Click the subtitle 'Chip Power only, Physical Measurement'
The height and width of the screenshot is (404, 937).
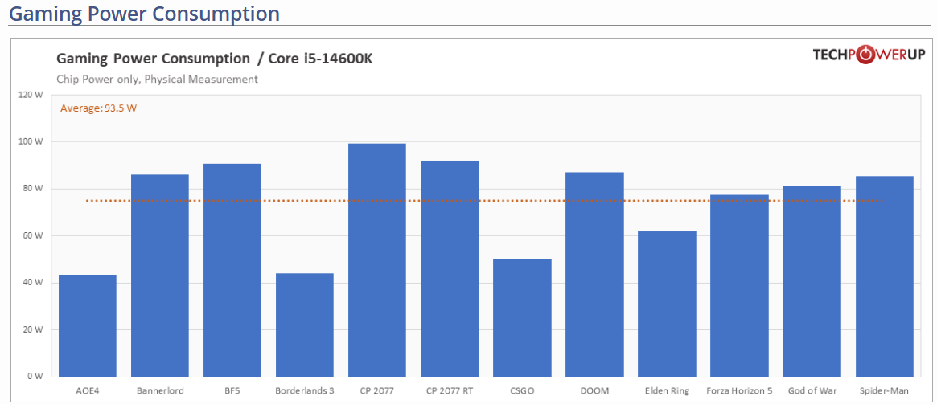click(x=157, y=79)
